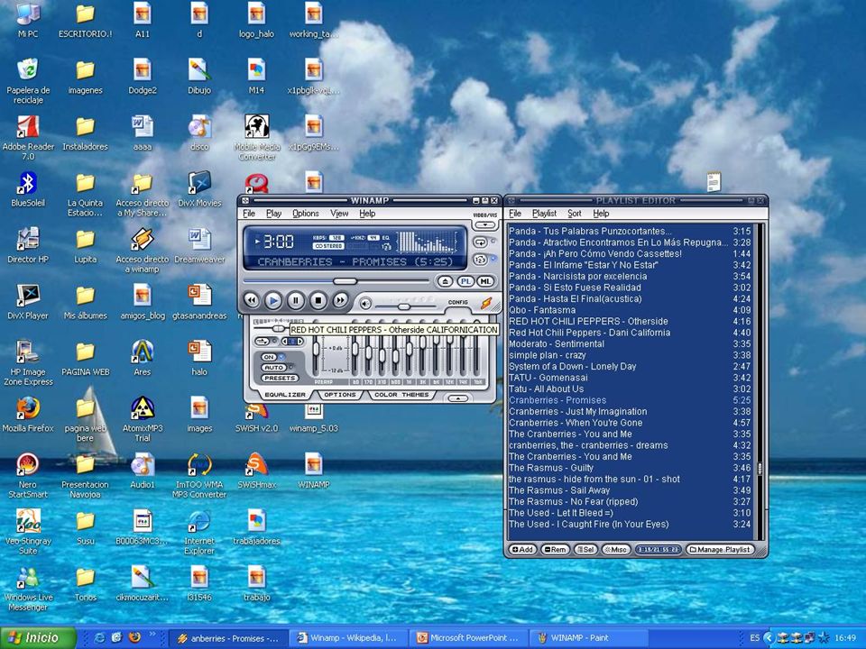This screenshot has height=649, width=866.
Task: Stop Winamp playback
Action: (318, 300)
